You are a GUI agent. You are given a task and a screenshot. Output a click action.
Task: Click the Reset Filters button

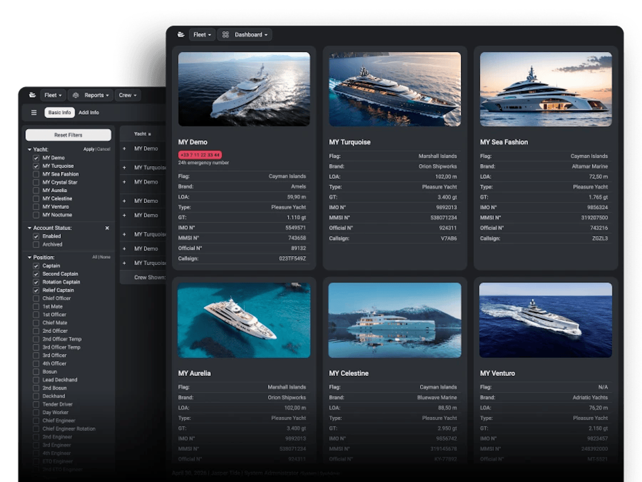(68, 135)
